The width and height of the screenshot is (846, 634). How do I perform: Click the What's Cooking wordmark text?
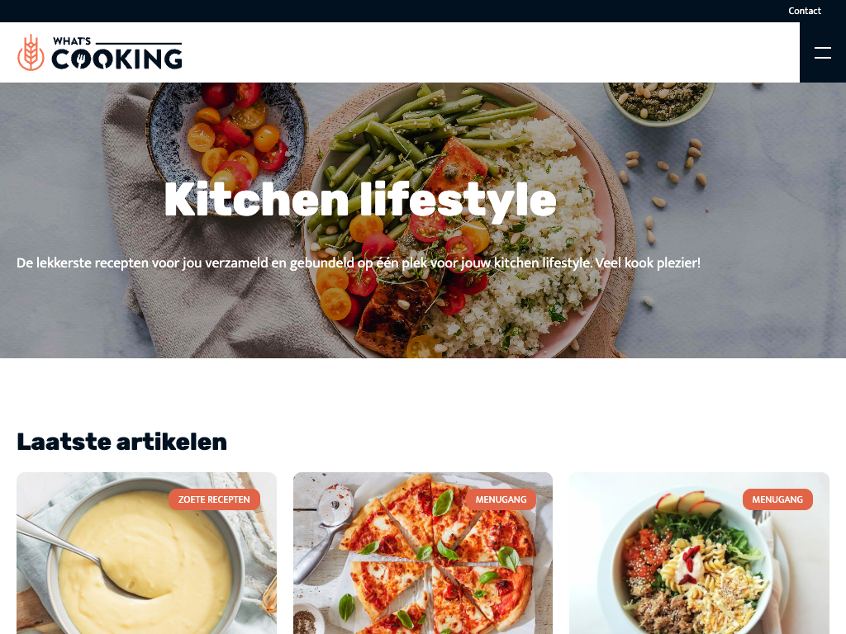coord(116,53)
